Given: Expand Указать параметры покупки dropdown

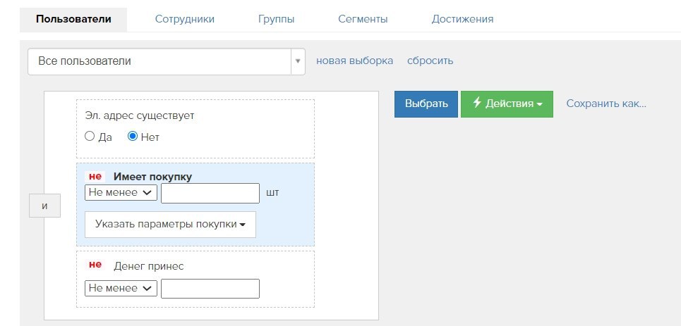Looking at the screenshot, I should coord(170,225).
